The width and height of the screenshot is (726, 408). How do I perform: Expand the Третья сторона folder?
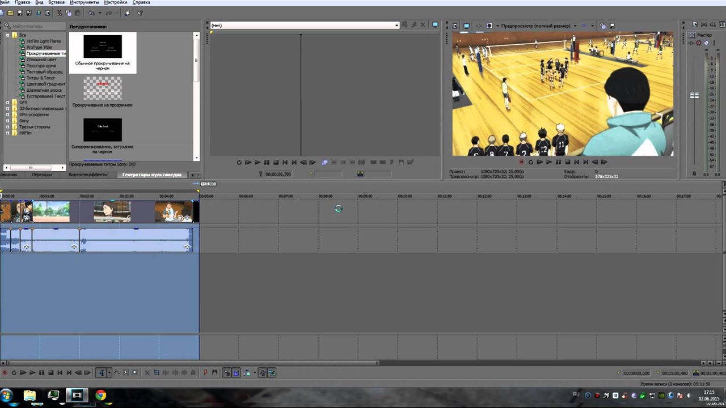(8, 127)
